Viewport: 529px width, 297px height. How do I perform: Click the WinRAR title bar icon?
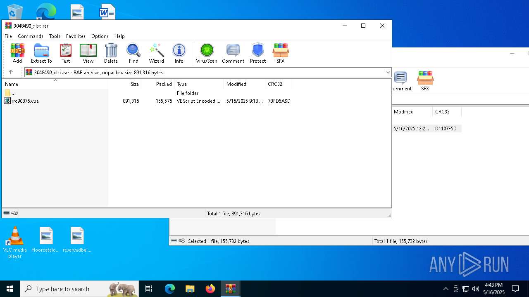pos(8,26)
